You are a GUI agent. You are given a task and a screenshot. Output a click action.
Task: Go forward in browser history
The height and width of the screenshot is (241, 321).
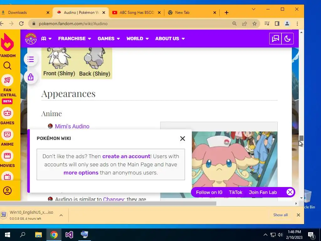click(x=11, y=24)
